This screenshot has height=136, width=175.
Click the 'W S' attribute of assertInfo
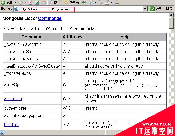67,98
